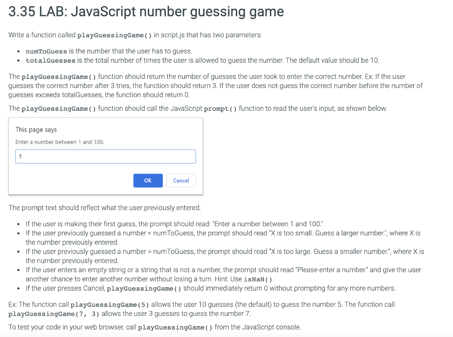Click the bullet about pressing Cancel
The height and width of the screenshot is (337, 453).
pyautogui.click(x=211, y=288)
